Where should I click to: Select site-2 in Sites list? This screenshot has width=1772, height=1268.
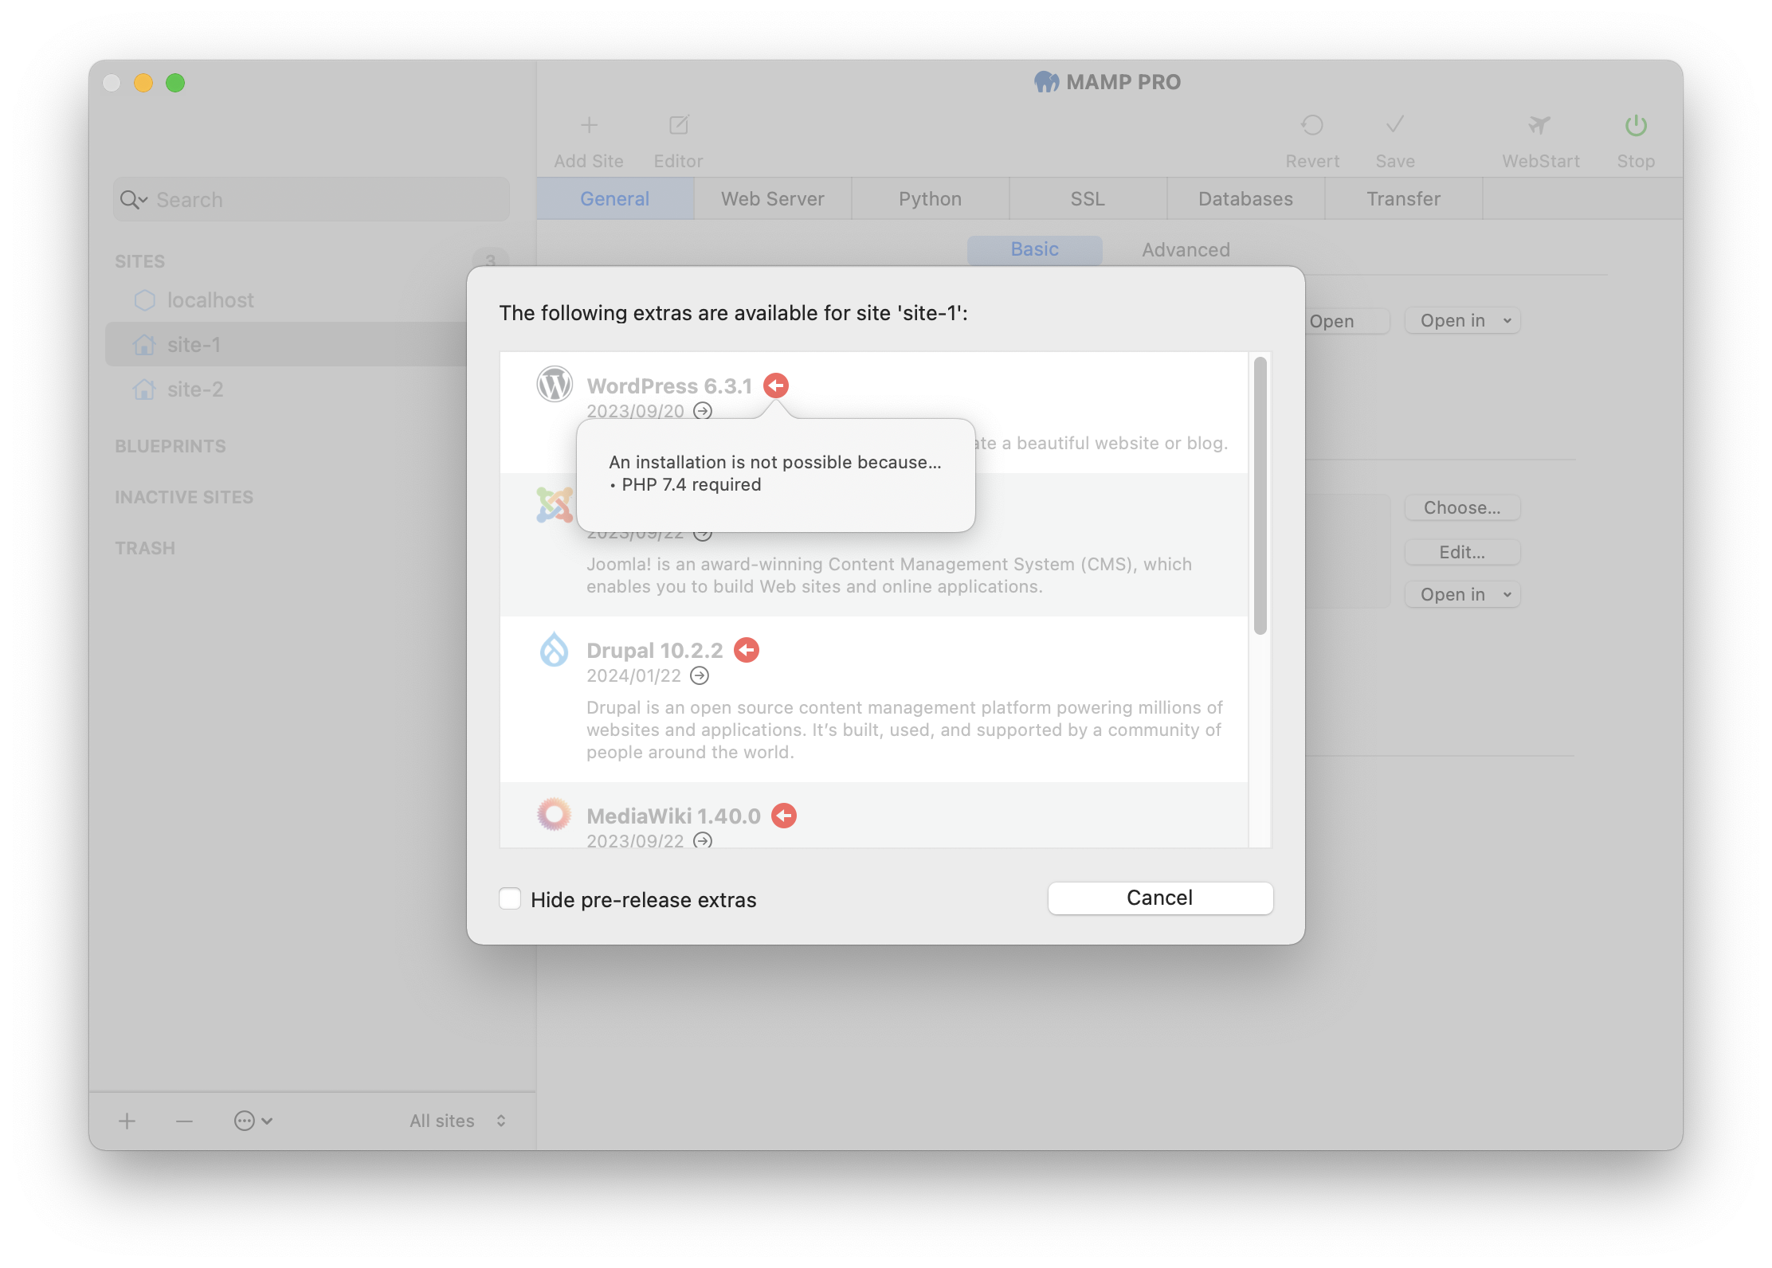click(195, 389)
